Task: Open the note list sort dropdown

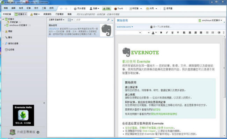Action: 57,20
